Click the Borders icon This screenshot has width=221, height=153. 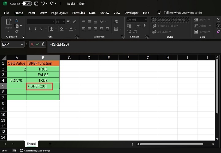52,29
